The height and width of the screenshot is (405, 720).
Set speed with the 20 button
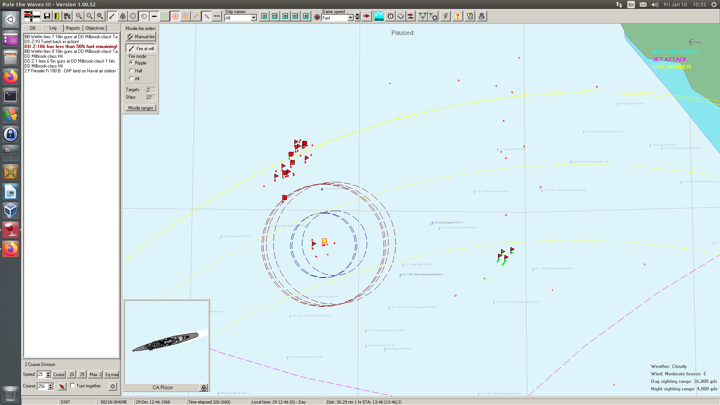(x=72, y=374)
